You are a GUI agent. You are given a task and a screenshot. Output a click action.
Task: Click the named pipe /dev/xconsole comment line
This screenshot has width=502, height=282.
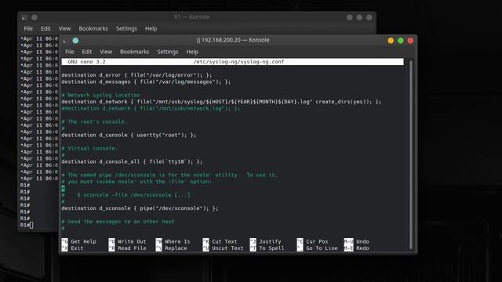pos(169,175)
